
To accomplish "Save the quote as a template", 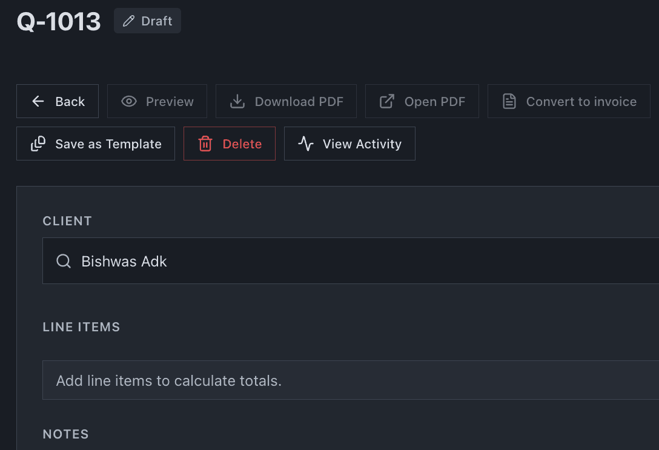I will (95, 144).
